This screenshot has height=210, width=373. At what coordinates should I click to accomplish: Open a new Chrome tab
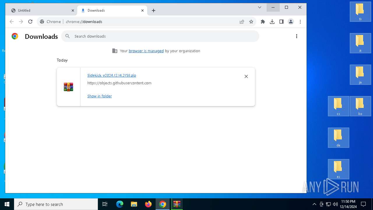(154, 10)
